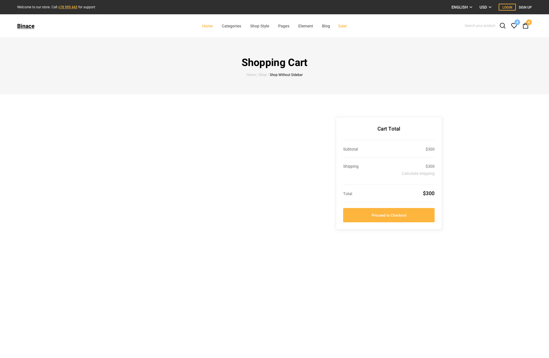The width and height of the screenshot is (549, 358).
Task: Click the LOGIN button
Action: pyautogui.click(x=507, y=7)
